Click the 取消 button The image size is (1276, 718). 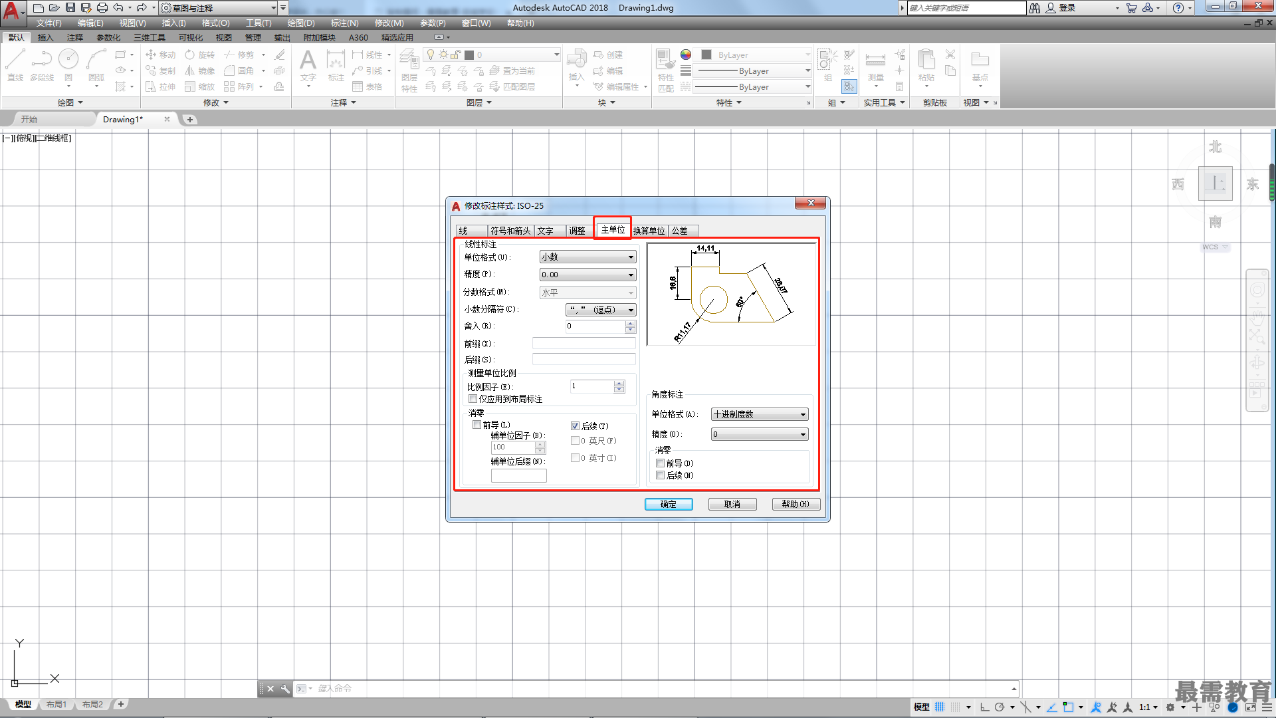tap(732, 504)
